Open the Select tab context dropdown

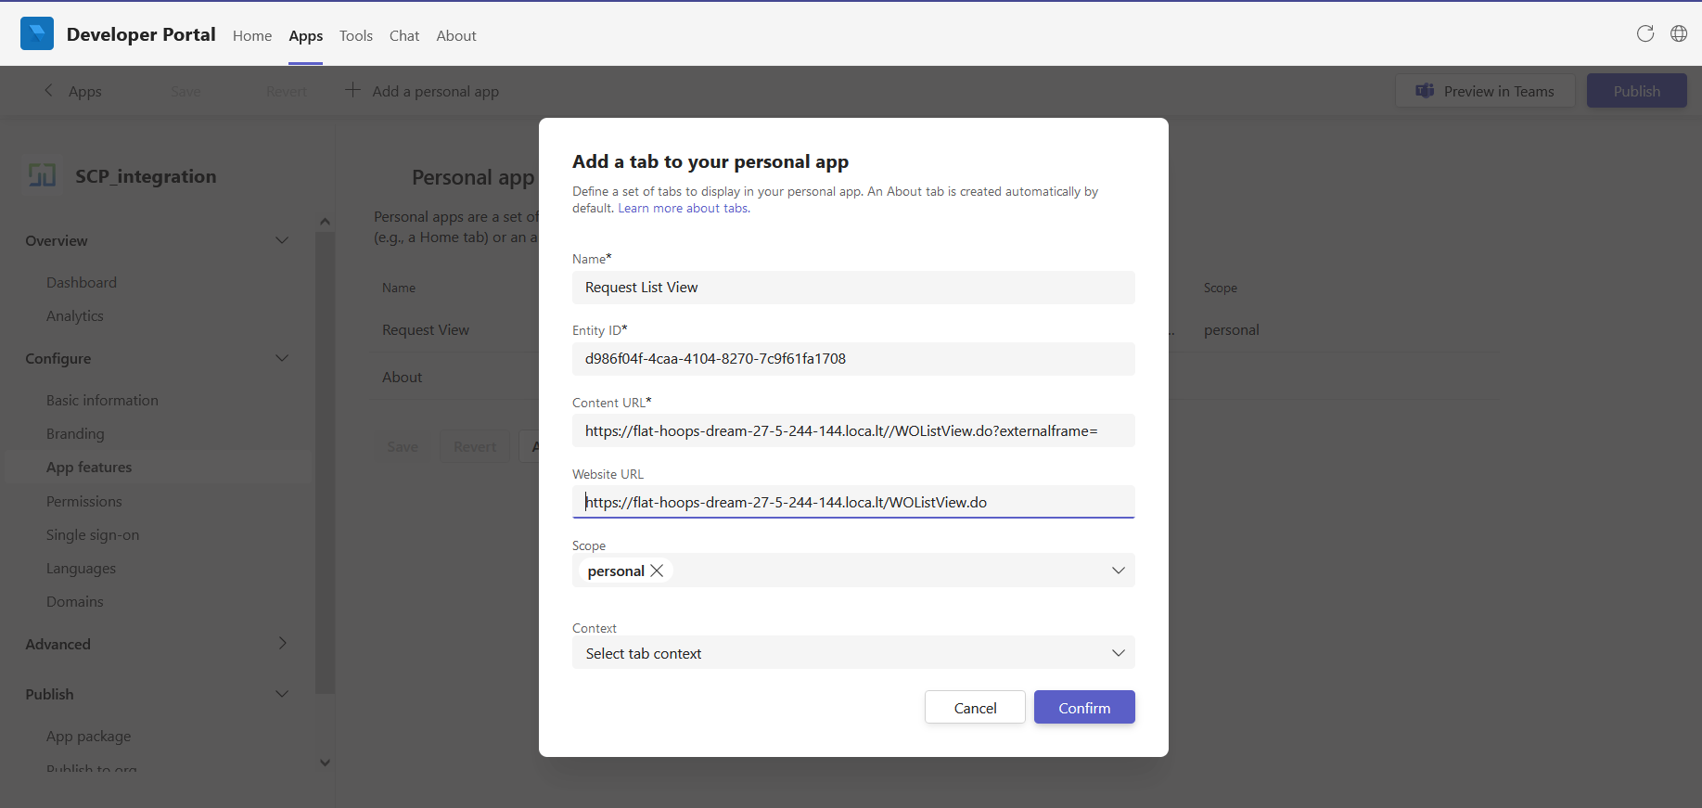(x=1118, y=653)
